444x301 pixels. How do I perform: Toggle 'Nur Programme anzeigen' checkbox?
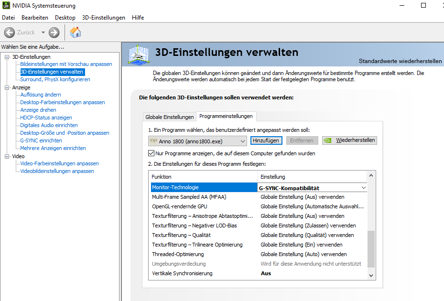point(151,153)
